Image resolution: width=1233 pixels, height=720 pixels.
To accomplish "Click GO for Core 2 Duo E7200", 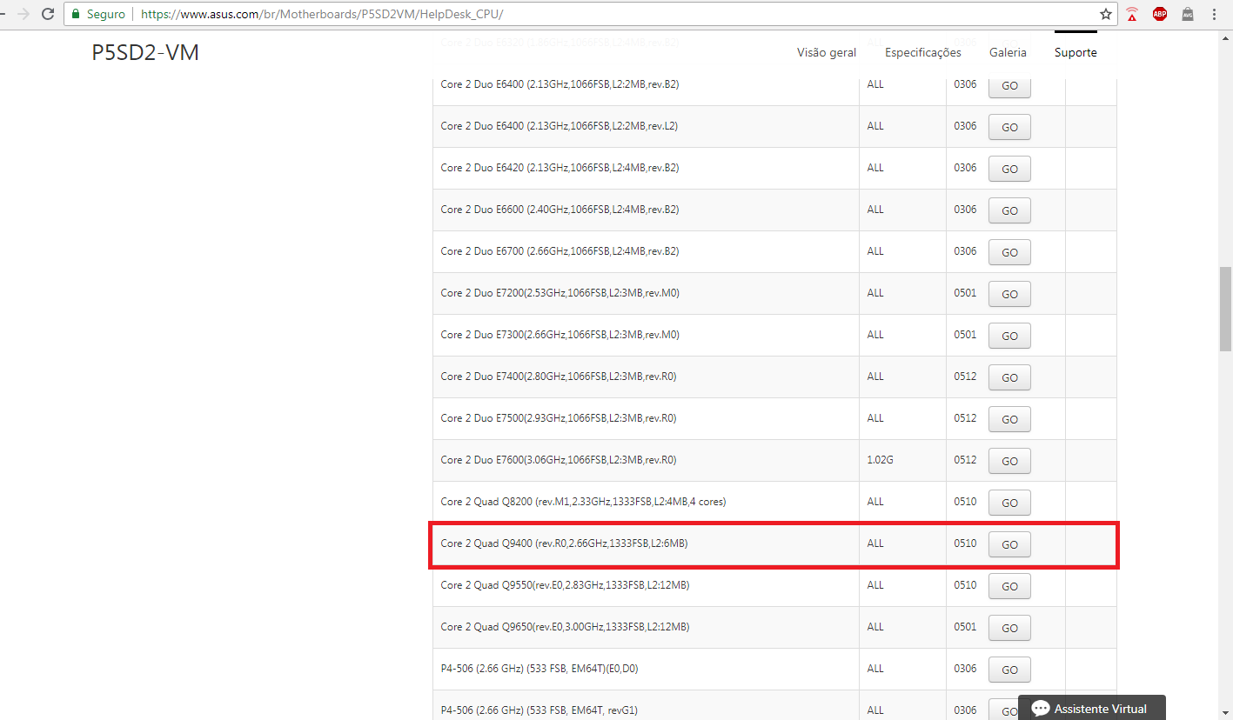I will 1009,294.
